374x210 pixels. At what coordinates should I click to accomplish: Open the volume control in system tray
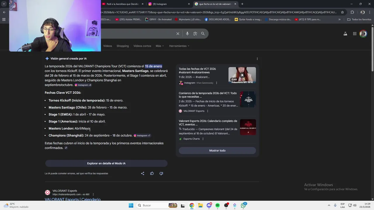pyautogui.click(x=355, y=205)
